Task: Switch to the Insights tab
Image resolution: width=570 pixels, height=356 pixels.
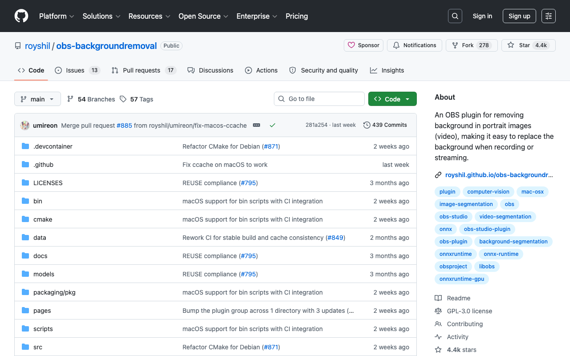Action: pos(387,70)
